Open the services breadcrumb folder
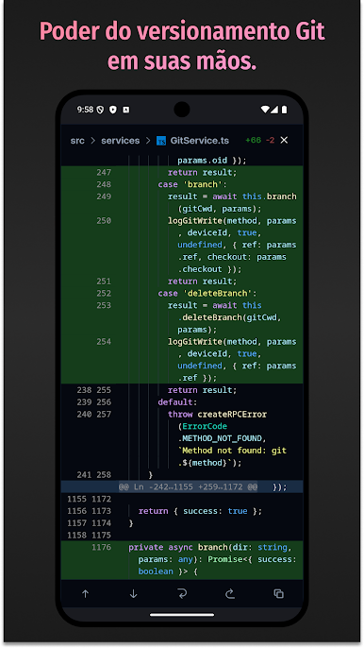The width and height of the screenshot is (364, 648). click(120, 141)
